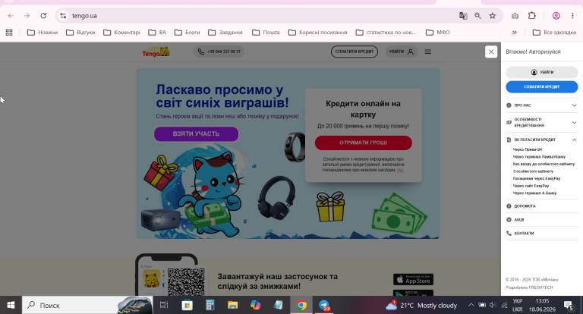This screenshot has height=314, width=583.
Task: Expand the ПРО НАС section
Action: tap(542, 105)
